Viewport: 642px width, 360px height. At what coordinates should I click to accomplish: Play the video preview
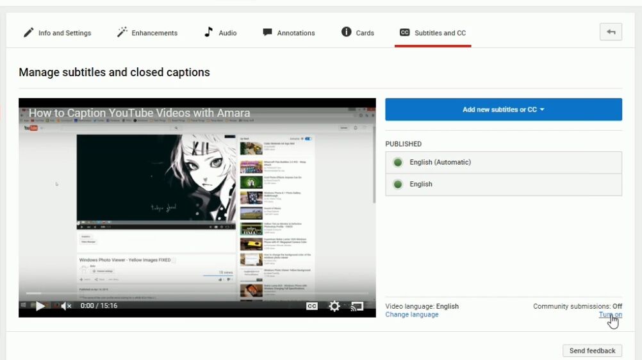40,306
